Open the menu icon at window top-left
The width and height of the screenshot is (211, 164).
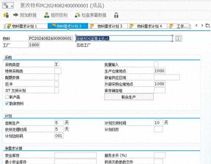(8, 6)
